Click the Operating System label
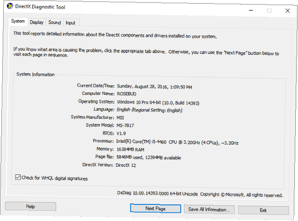This screenshot has width=298, height=221. point(96,102)
